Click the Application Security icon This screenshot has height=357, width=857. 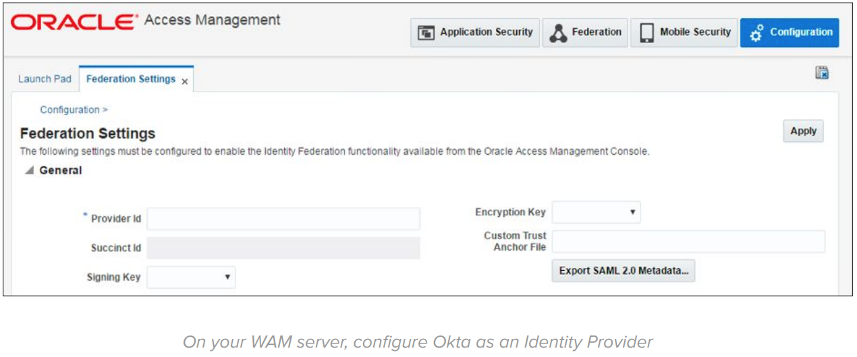point(426,32)
